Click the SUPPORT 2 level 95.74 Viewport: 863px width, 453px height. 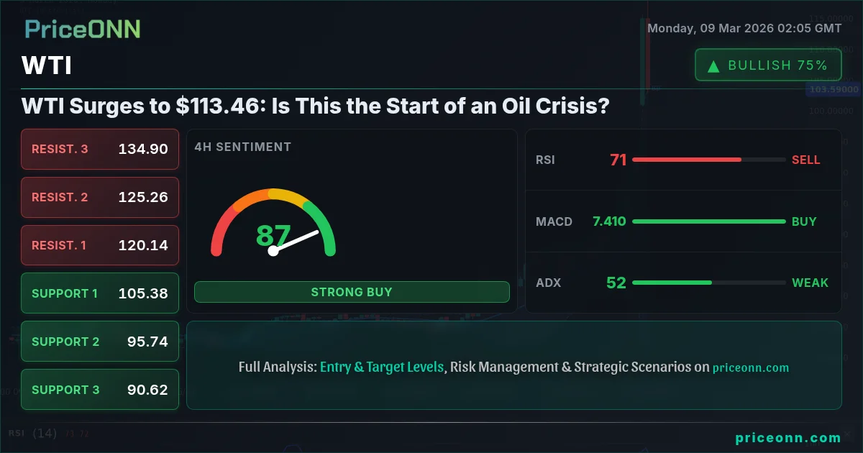(100, 342)
